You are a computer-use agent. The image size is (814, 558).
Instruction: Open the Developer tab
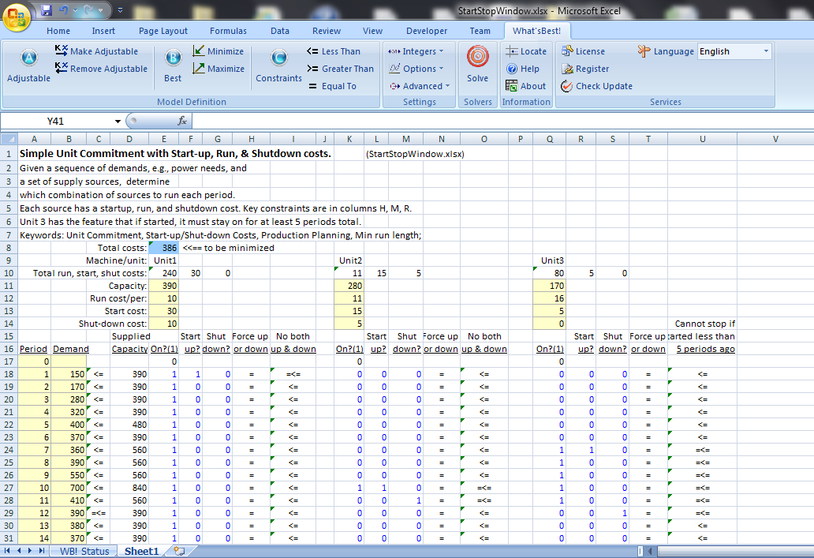point(427,31)
